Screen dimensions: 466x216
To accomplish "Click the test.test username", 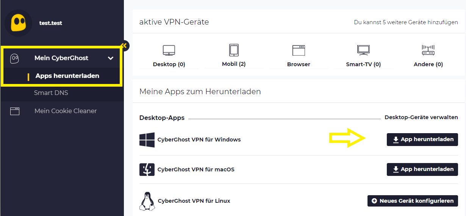I will (51, 23).
